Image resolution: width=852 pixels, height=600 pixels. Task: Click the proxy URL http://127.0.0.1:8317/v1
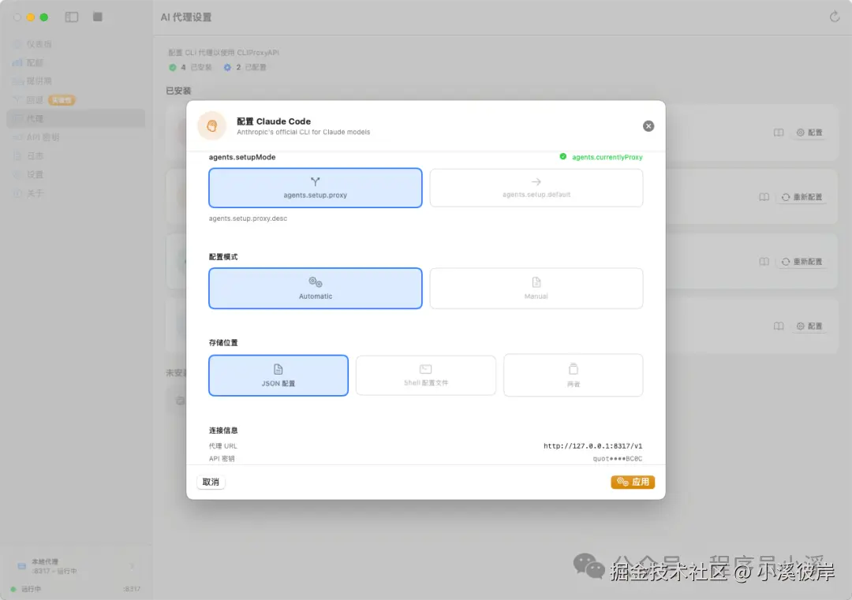click(x=592, y=445)
